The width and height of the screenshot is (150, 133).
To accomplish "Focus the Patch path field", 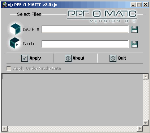I will [85, 44].
